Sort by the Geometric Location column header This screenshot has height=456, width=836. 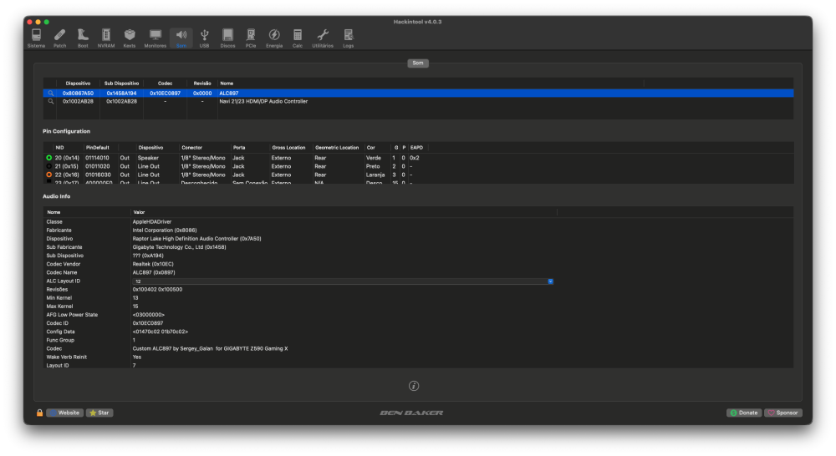(x=337, y=148)
